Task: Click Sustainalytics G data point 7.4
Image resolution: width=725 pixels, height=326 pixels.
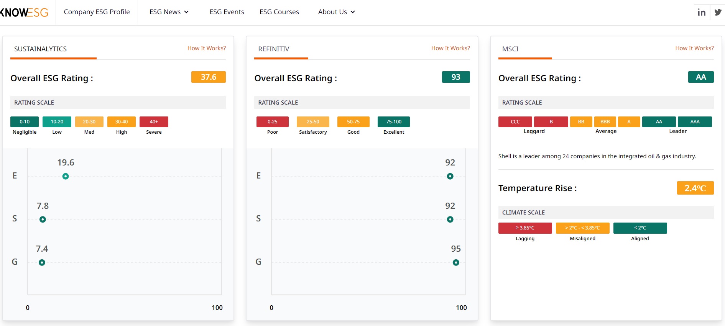Action: (42, 262)
